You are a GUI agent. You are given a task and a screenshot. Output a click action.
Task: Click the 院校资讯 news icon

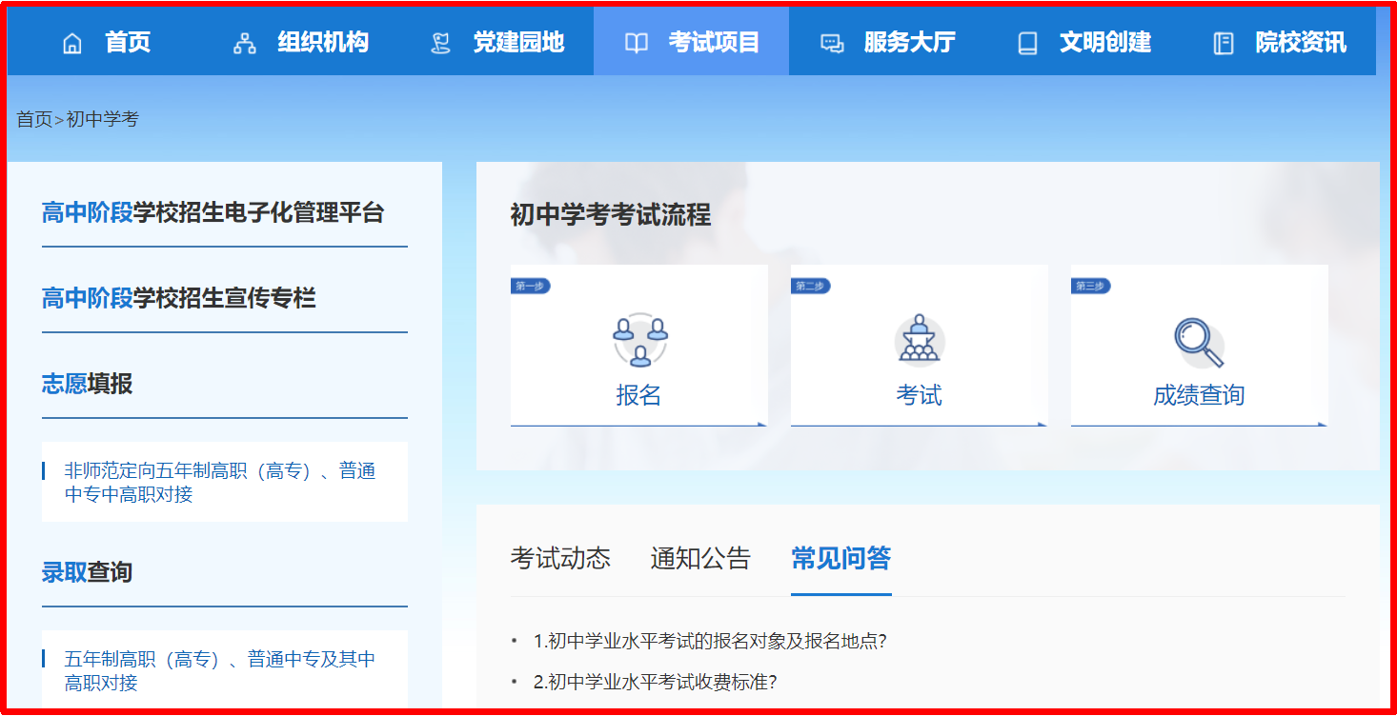tap(1223, 42)
